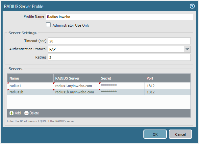Expand the Authentication Protocol dropdown arrow
Image resolution: width=199 pixels, height=144 pixels.
click(x=187, y=49)
